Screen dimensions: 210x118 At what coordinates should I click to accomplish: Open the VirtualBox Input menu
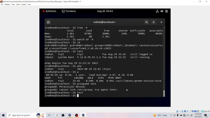[18, 4]
